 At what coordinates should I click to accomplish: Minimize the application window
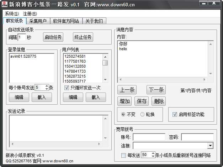pos(203,3)
